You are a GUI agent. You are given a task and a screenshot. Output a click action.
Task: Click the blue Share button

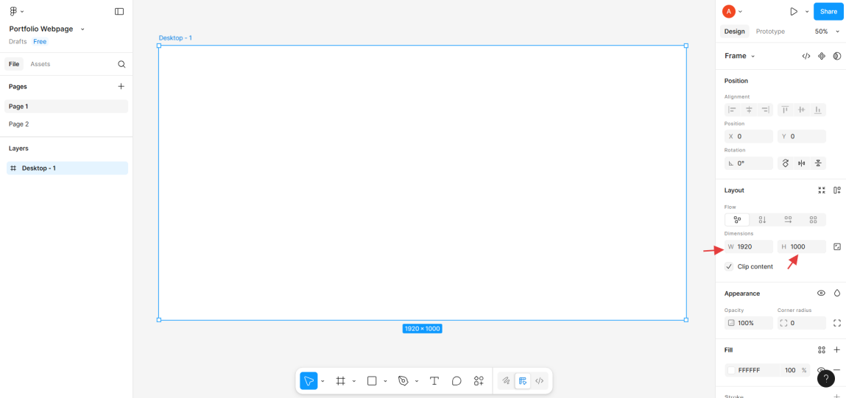(828, 12)
